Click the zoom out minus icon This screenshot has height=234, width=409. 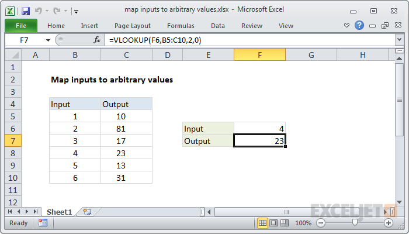320,223
